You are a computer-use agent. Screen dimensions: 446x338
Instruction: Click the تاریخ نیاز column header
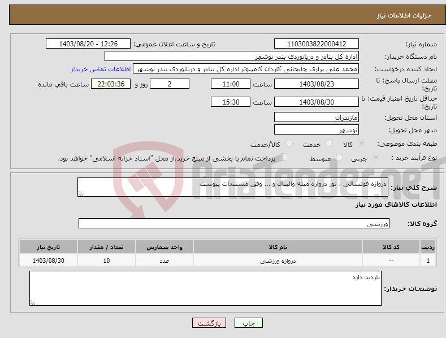click(x=49, y=247)
